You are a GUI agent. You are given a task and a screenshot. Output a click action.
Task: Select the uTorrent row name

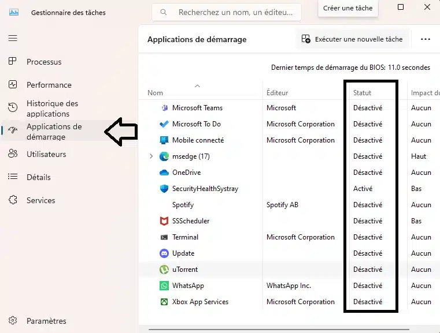(x=185, y=270)
